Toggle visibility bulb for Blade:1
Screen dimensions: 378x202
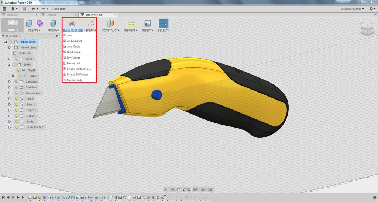16,122
